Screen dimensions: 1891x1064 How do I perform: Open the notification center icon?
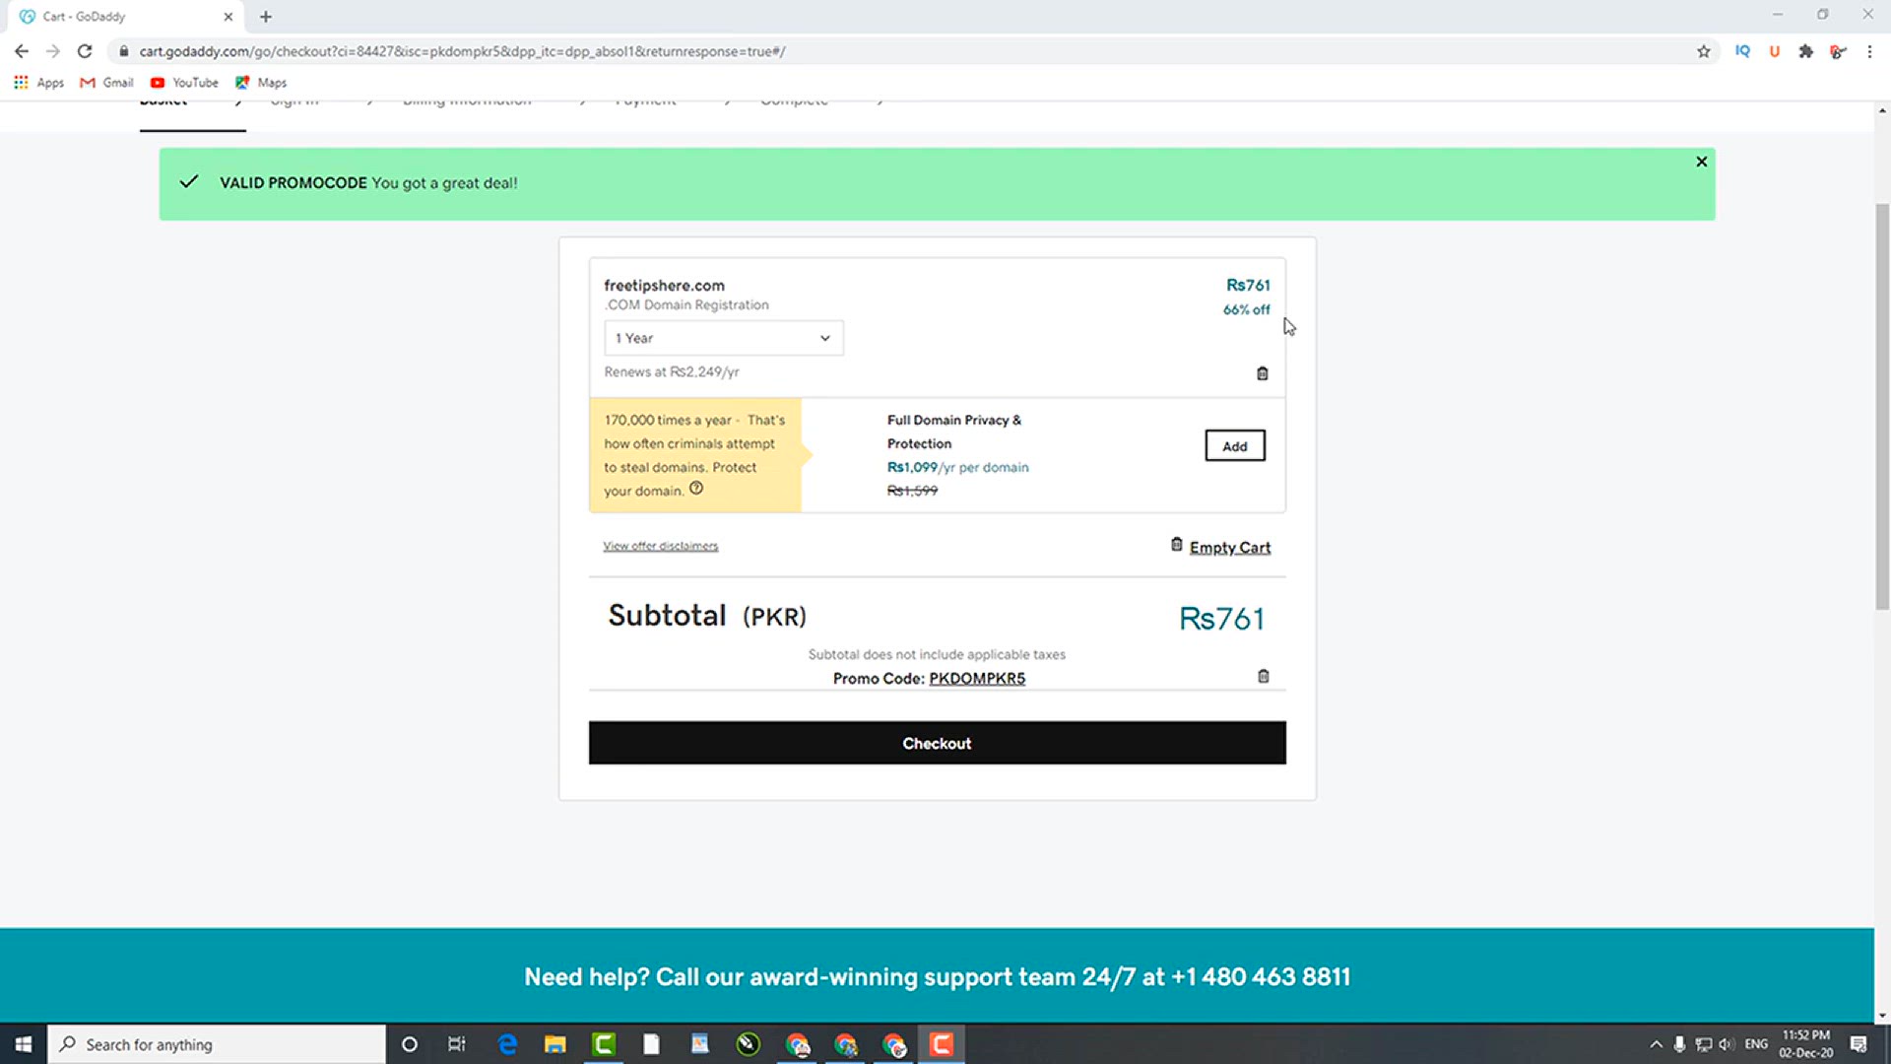[x=1858, y=1044]
